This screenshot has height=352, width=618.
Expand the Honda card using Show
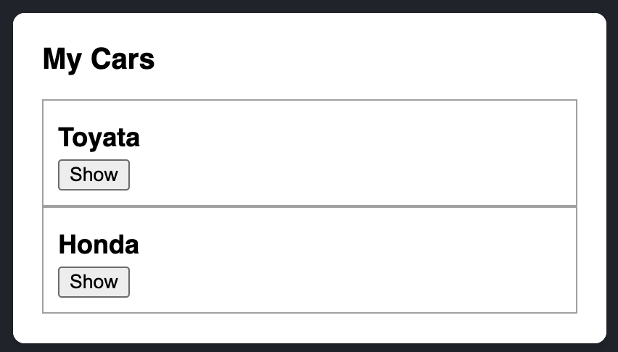pyautogui.click(x=94, y=282)
